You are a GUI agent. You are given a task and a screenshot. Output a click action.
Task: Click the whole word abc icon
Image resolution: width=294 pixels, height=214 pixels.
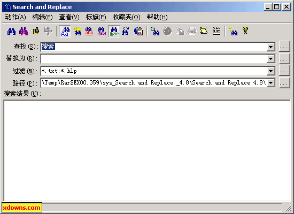[x=89, y=31]
